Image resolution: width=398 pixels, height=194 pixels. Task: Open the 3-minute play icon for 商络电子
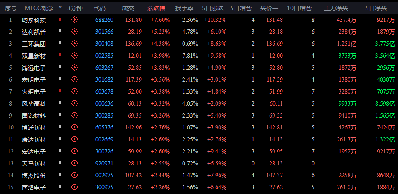point(74,187)
